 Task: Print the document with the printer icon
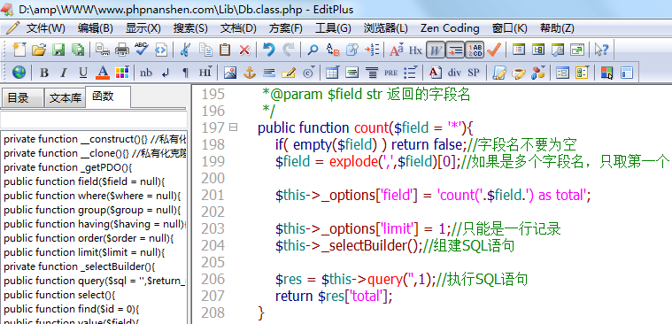coord(122,50)
